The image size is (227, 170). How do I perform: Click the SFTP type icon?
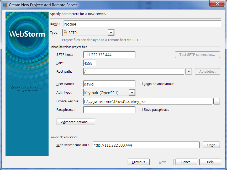tap(65, 33)
